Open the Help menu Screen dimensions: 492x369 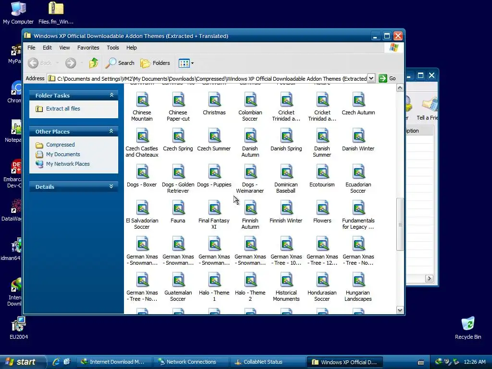(x=132, y=48)
